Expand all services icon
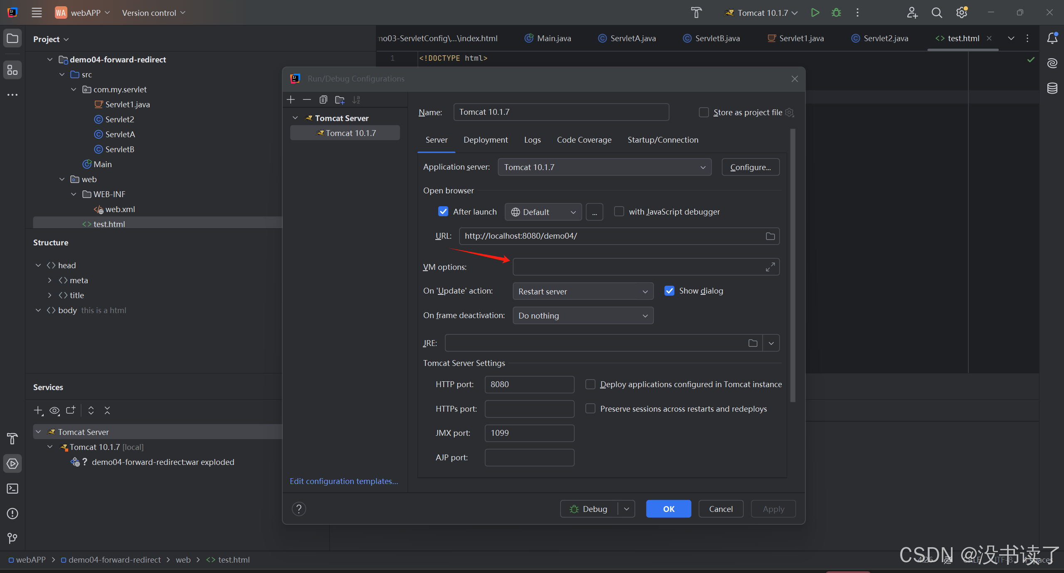 click(91, 411)
